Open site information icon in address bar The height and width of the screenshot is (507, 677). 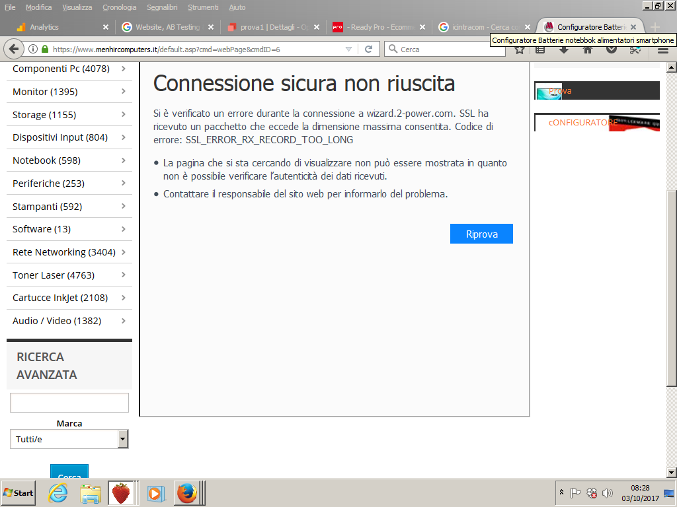tap(33, 49)
